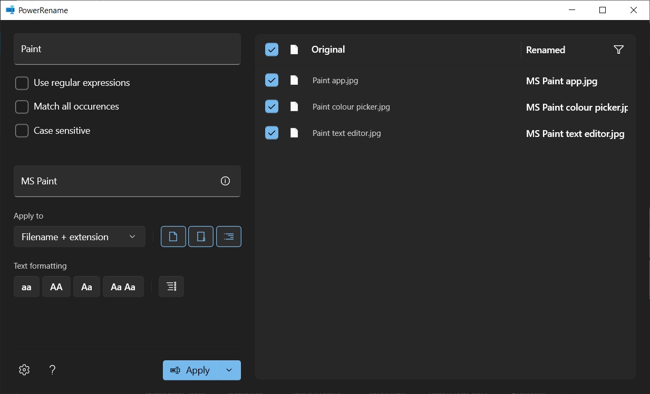The width and height of the screenshot is (650, 394).
Task: Toggle the include files icon button
Action: [173, 237]
